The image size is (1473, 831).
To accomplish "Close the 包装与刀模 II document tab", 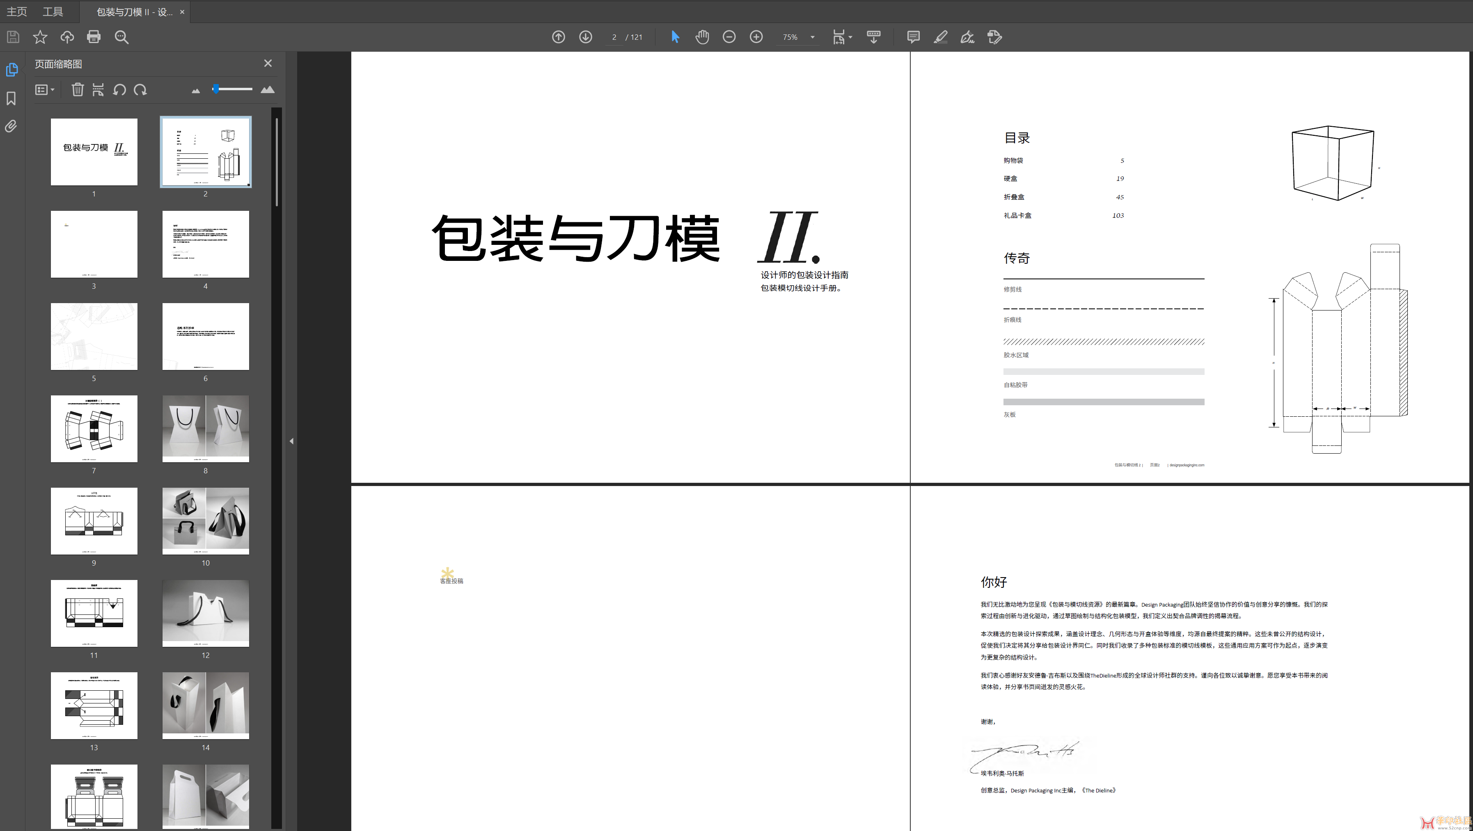I will [182, 12].
